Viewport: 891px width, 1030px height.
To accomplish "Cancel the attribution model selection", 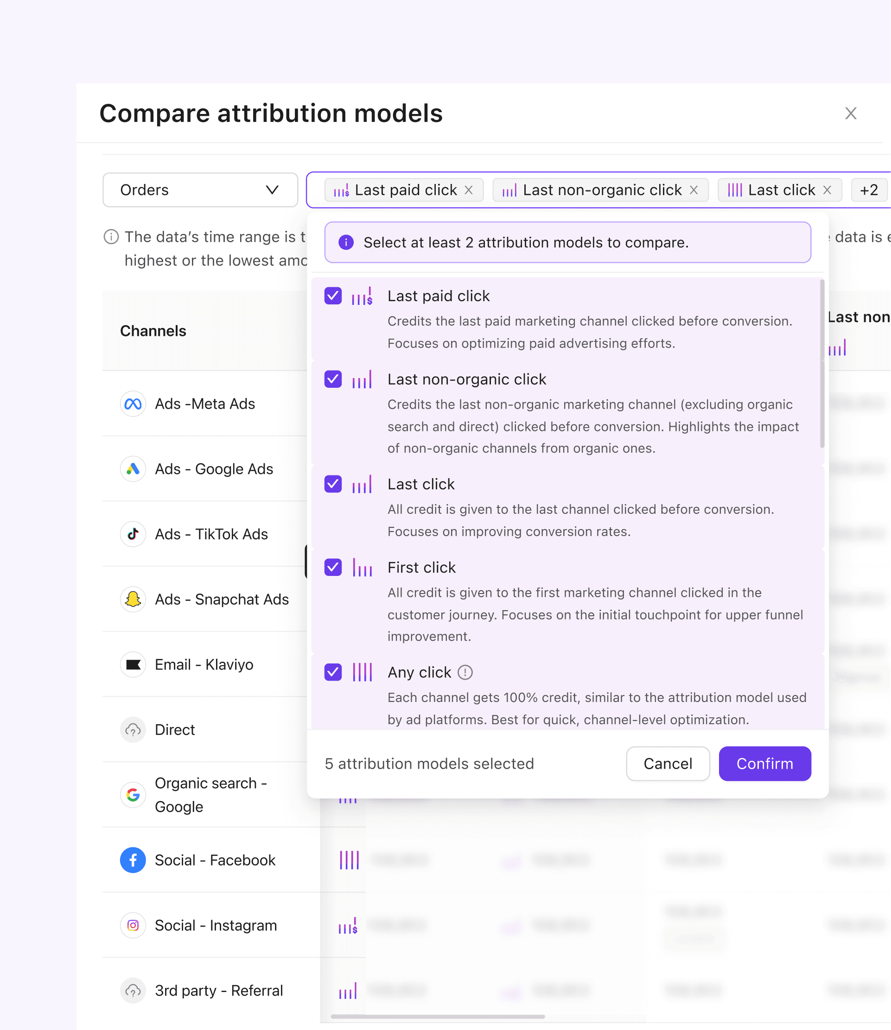I will tap(668, 764).
